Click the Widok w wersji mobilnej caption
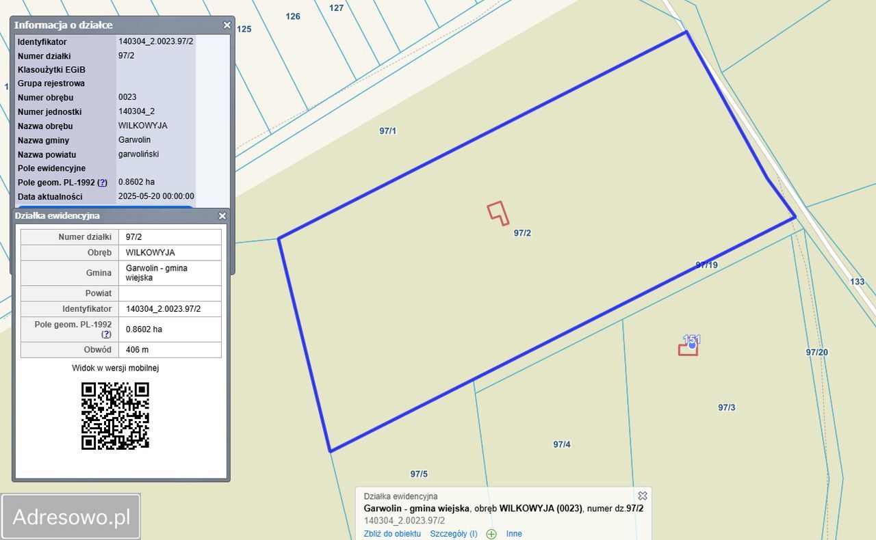 pos(115,368)
